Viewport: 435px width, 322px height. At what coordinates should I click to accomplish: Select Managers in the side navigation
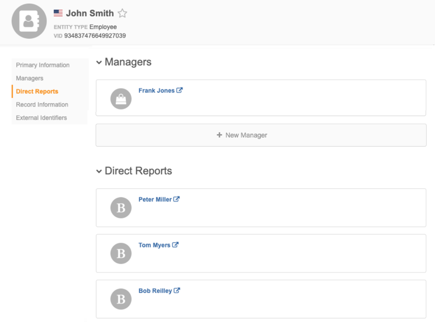30,78
